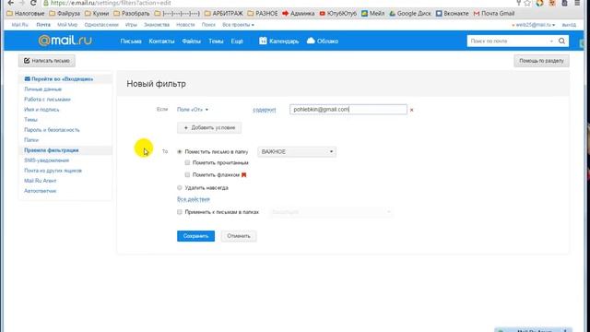
Task: Open the РАЗНОЕ bookmark folder
Action: coord(263,13)
